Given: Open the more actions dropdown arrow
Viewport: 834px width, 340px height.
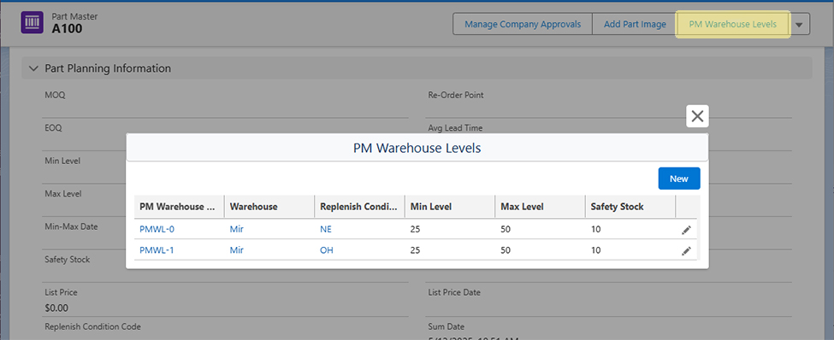Looking at the screenshot, I should click(x=799, y=25).
